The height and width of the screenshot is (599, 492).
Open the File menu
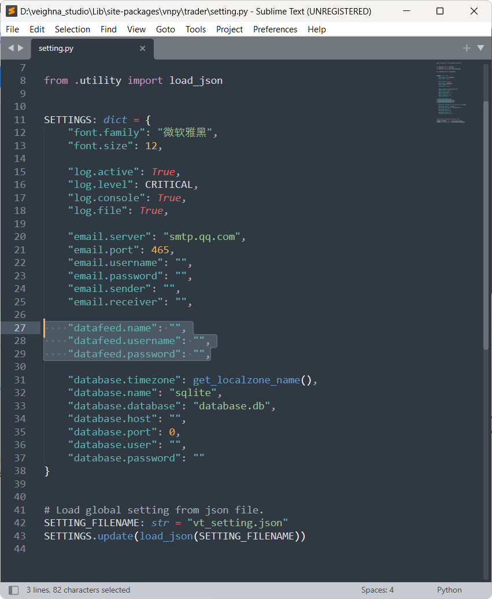click(12, 29)
